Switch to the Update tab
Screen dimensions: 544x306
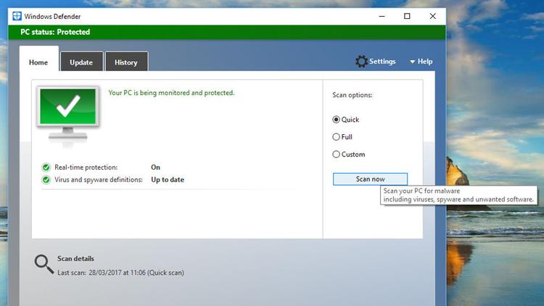tap(81, 62)
